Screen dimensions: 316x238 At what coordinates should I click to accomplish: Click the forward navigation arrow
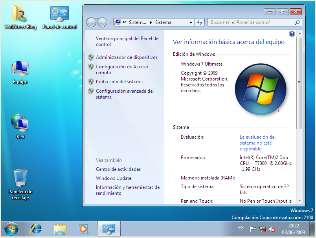click(x=102, y=22)
